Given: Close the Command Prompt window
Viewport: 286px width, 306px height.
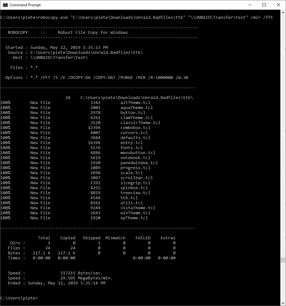Looking at the screenshot, I should pos(278,5).
